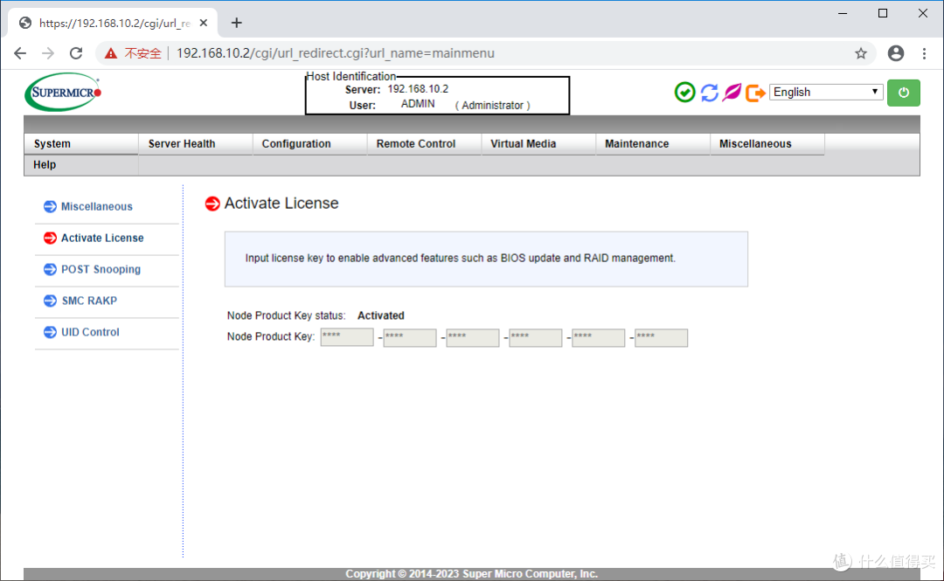The width and height of the screenshot is (944, 581).
Task: Click the Supermicro logo
Action: 63,92
